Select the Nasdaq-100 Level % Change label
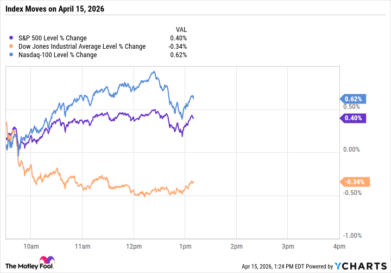Viewport: 391px width, 273px height. [57, 55]
